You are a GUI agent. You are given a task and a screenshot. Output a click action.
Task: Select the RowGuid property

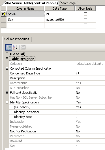point(42,141)
